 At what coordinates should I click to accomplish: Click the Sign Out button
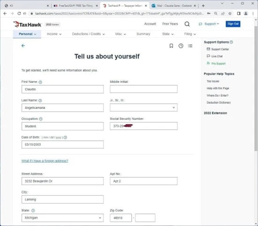[x=233, y=24]
